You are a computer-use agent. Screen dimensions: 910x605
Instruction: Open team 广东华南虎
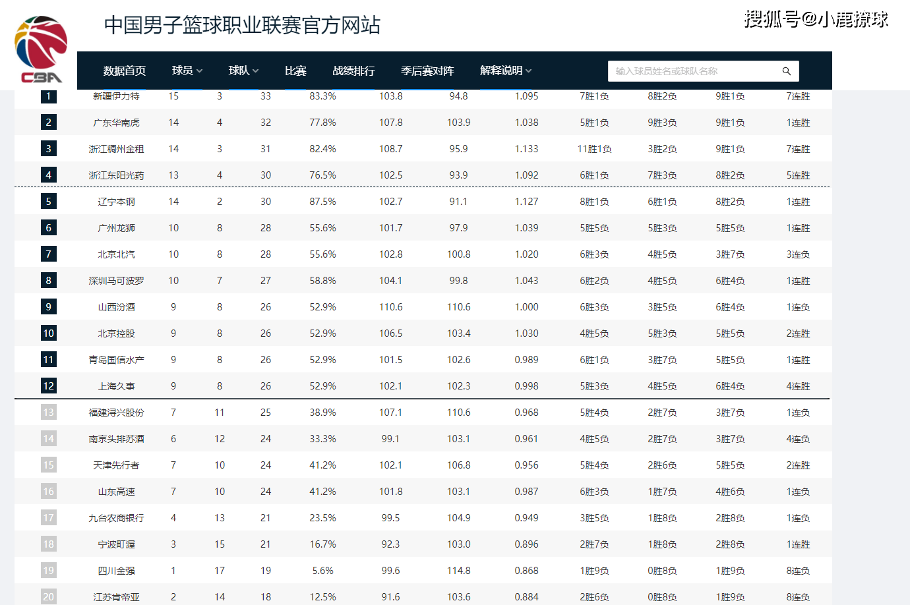coord(116,123)
